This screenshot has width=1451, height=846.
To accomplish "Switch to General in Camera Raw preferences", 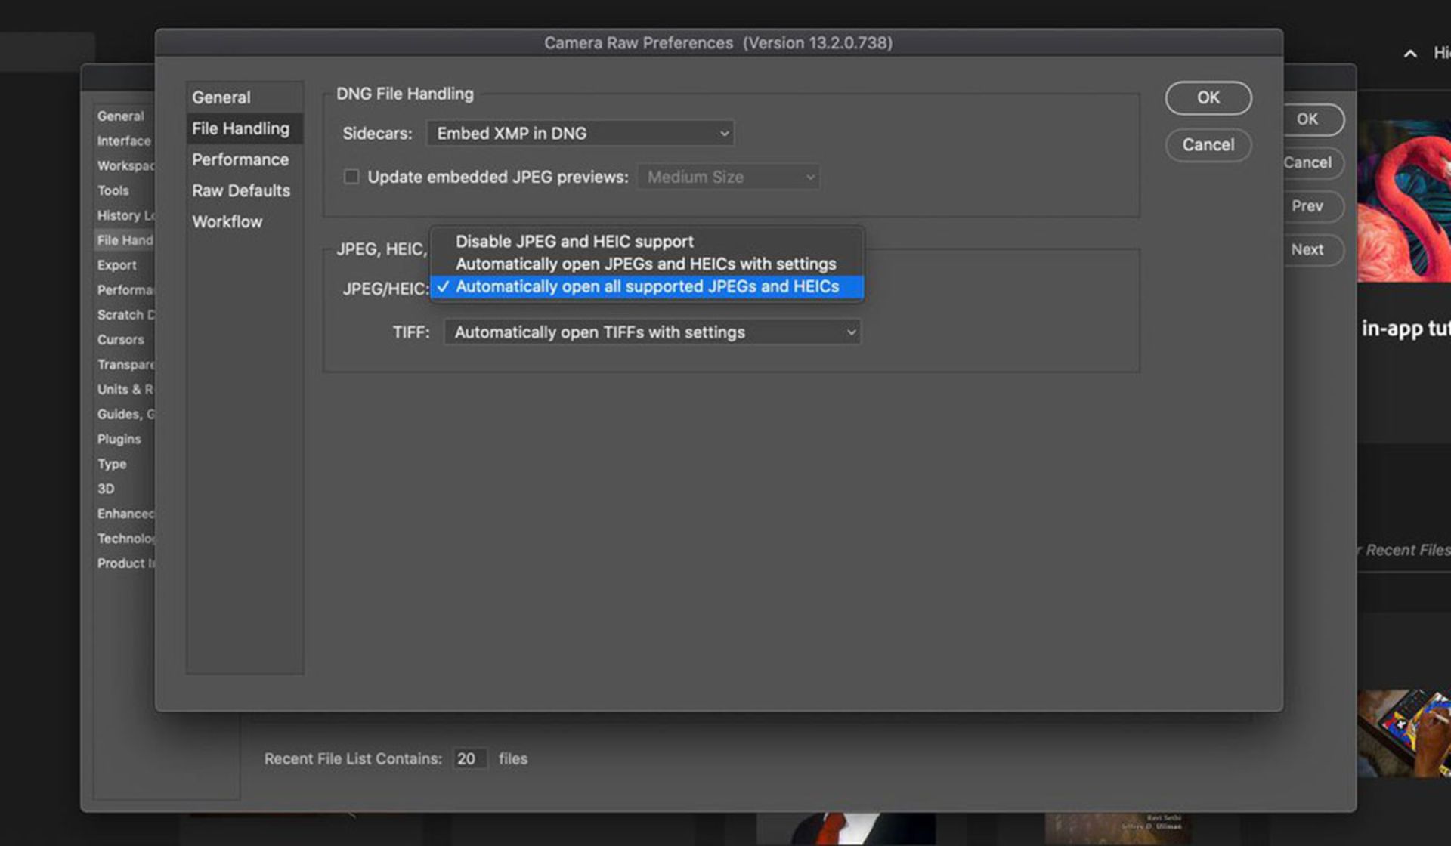I will pos(221,97).
